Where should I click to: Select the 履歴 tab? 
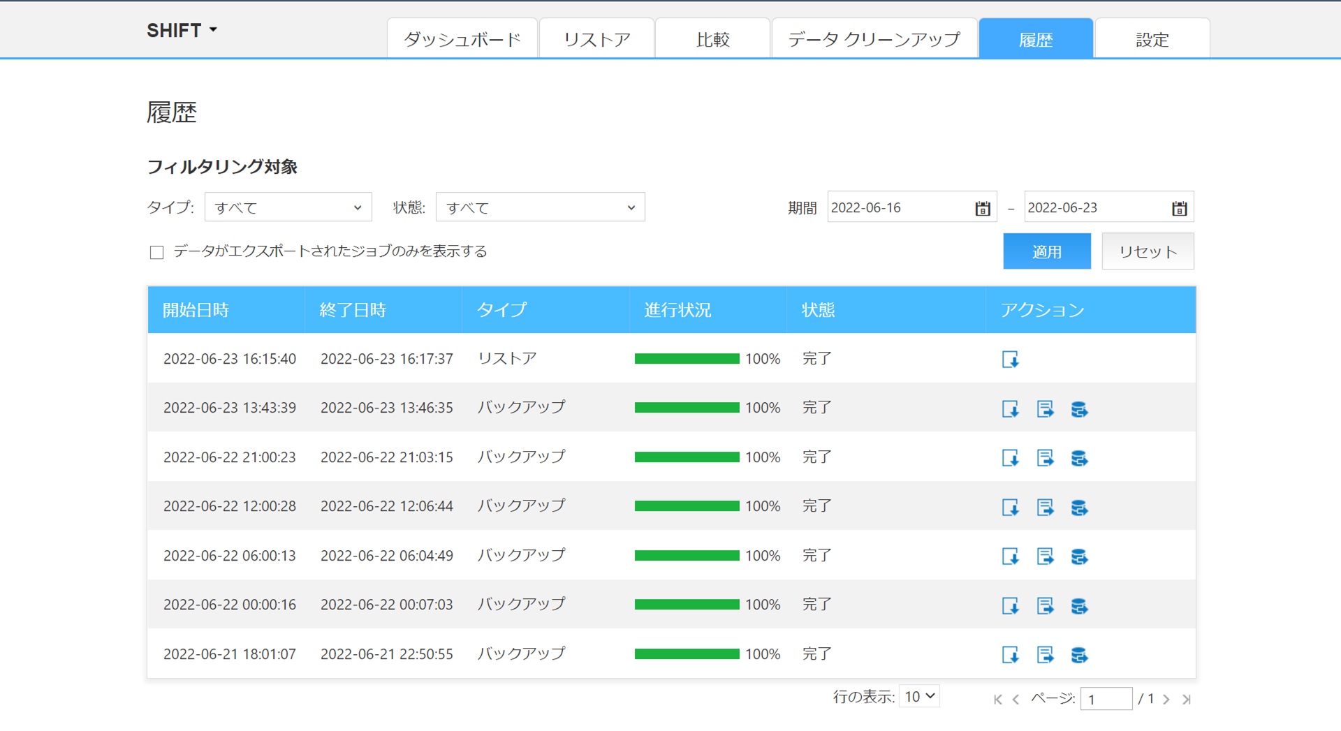(1036, 39)
